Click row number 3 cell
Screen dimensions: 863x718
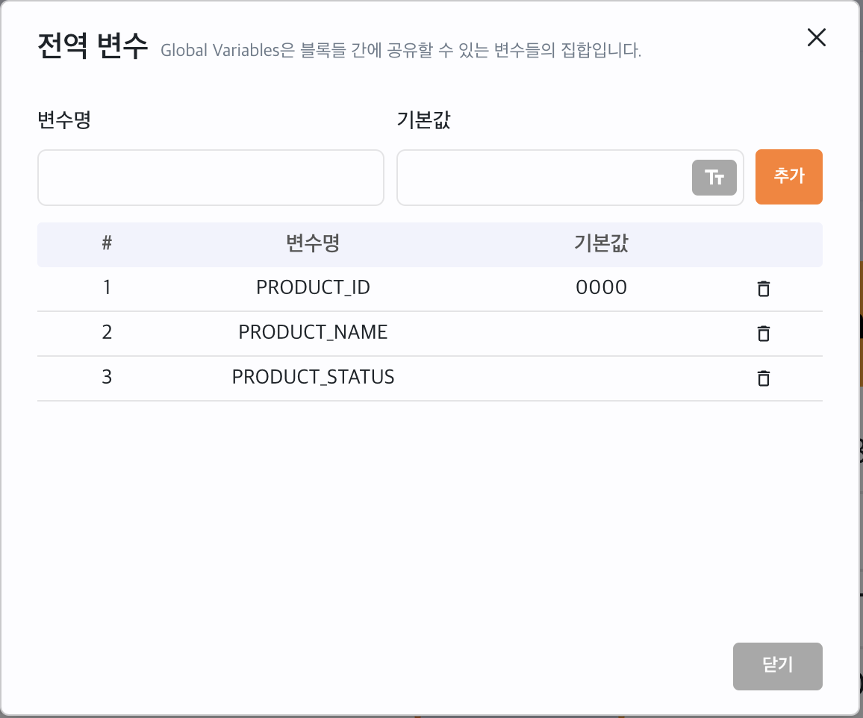pos(107,377)
